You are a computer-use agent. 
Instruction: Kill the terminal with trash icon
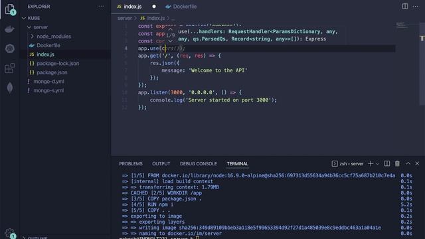coord(397,164)
